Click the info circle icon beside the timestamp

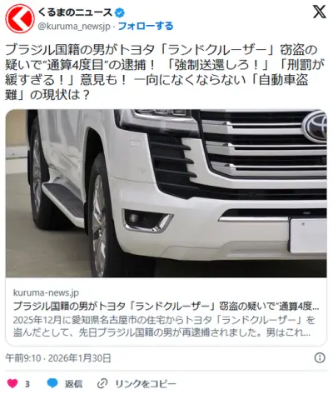click(320, 358)
